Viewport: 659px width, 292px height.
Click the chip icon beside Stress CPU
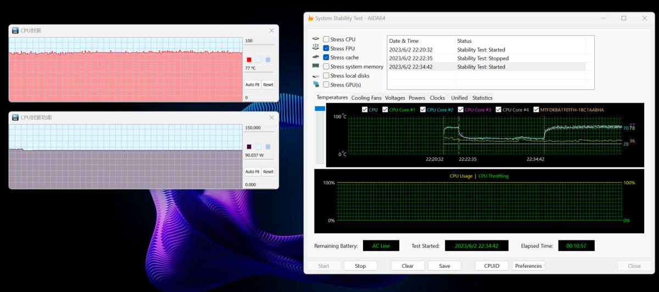point(316,40)
